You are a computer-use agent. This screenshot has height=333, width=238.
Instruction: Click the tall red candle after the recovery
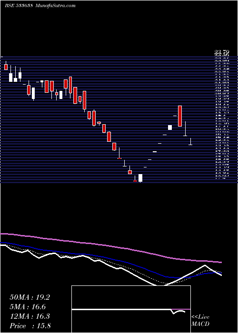180,116
